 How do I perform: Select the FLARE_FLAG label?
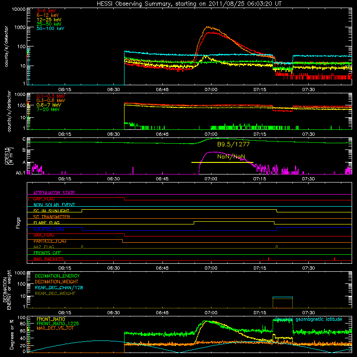[46, 223]
